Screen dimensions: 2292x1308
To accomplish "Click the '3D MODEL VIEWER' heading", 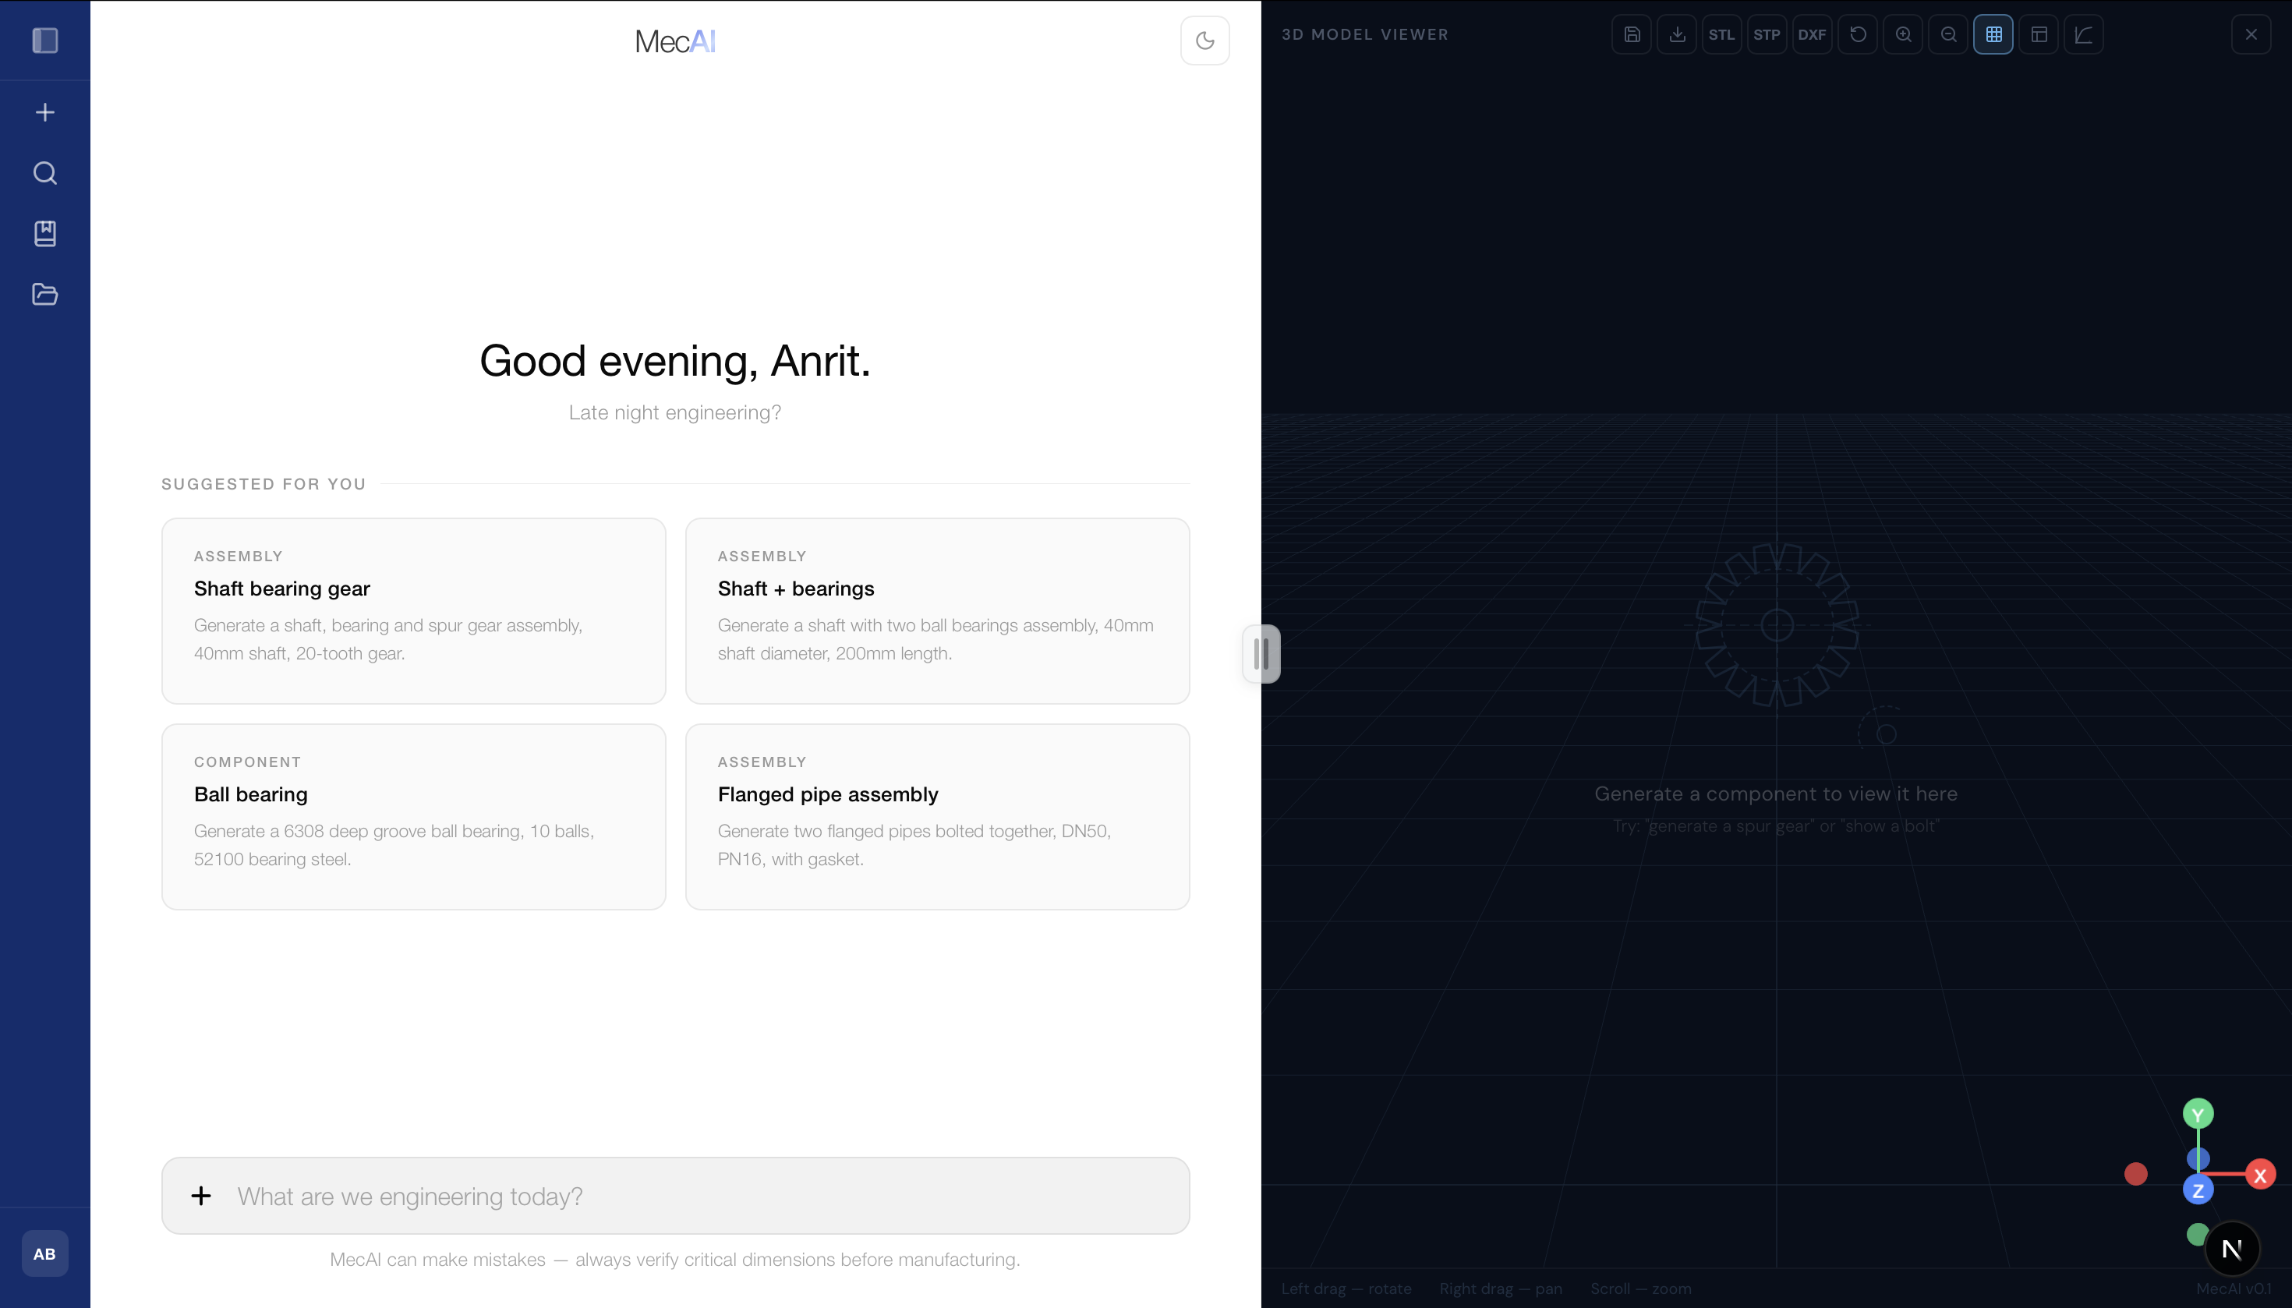I will click(1365, 34).
